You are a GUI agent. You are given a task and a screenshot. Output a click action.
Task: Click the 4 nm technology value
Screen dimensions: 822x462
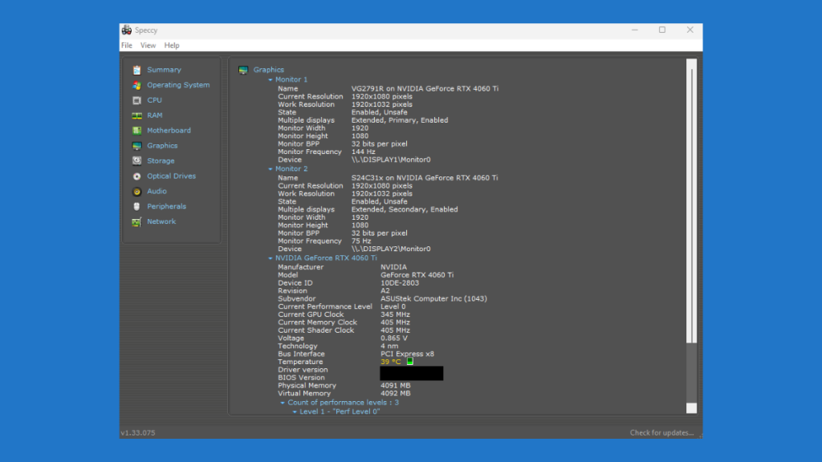(x=389, y=346)
